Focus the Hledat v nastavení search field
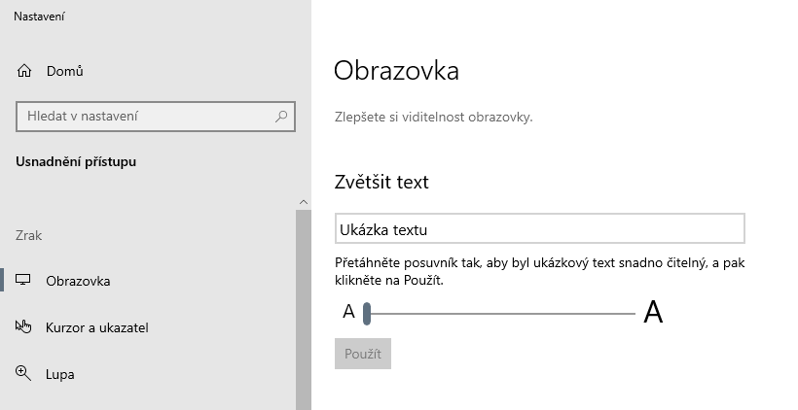798x410 pixels. 146,117
